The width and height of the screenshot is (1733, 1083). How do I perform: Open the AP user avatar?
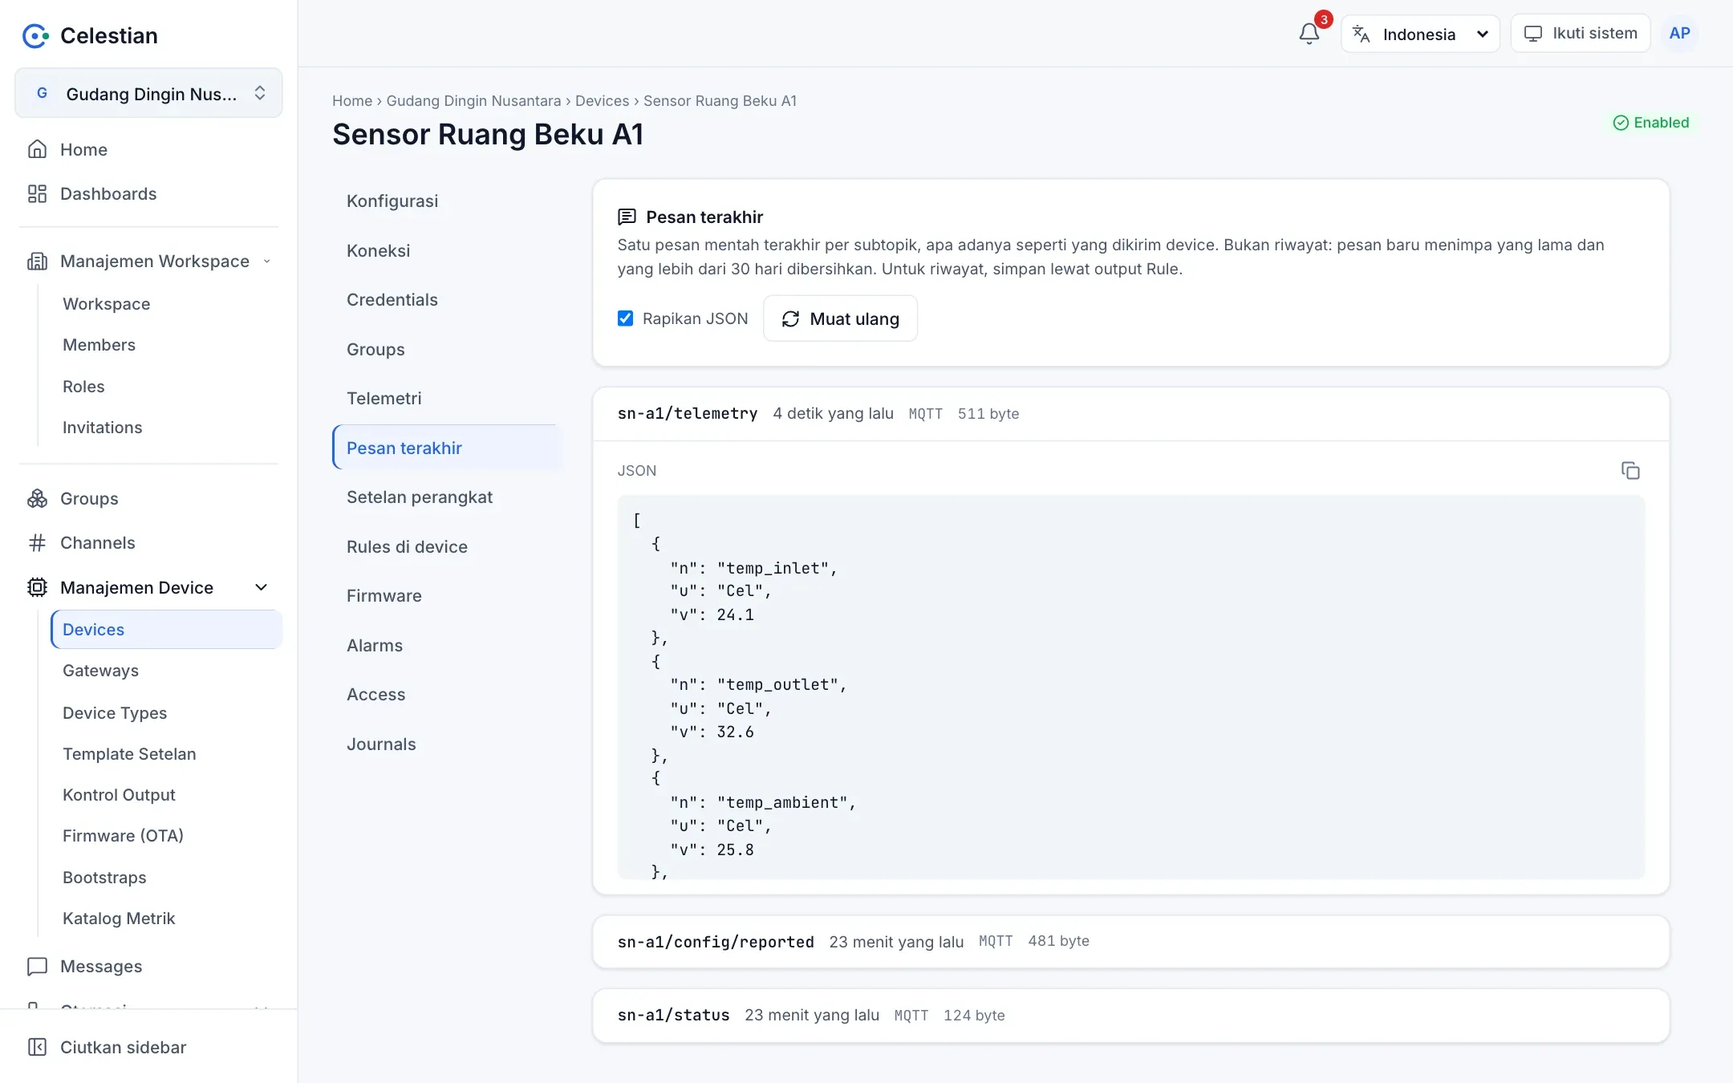pos(1679,34)
